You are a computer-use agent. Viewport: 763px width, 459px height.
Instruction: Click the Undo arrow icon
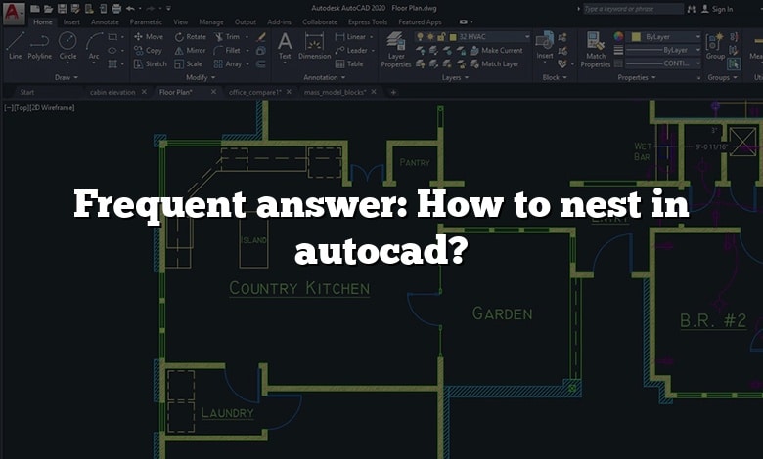pyautogui.click(x=130, y=8)
